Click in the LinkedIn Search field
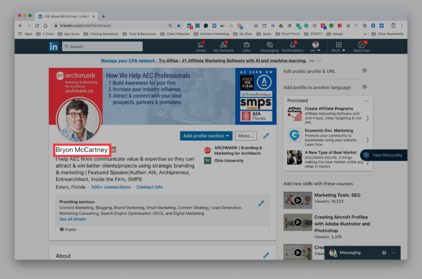 click(102, 47)
